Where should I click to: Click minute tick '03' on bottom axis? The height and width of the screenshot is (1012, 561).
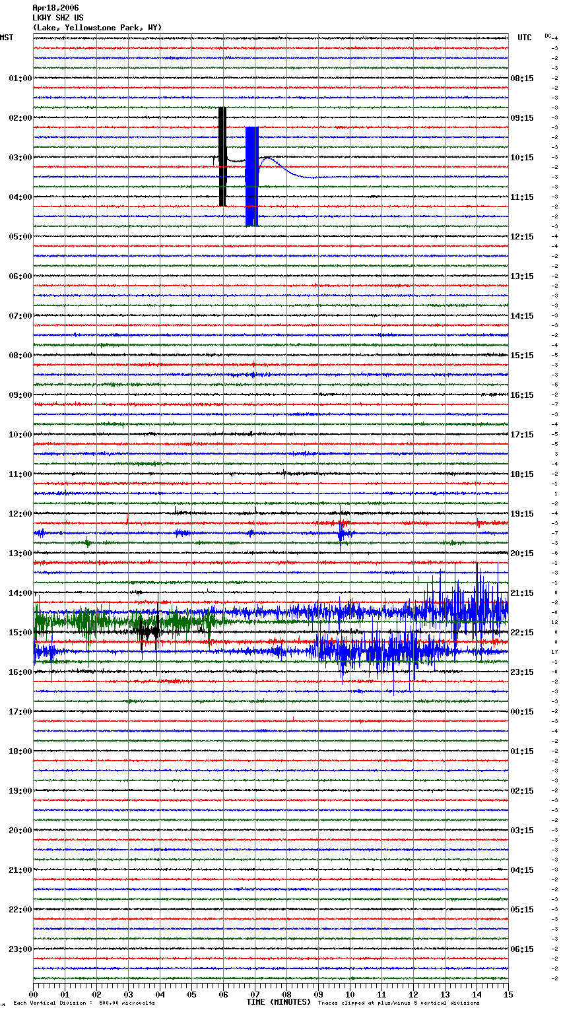pyautogui.click(x=128, y=994)
